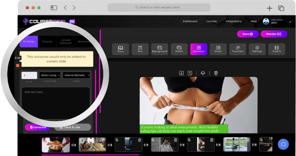Toggle mute on the third dark slide

click(x=117, y=140)
